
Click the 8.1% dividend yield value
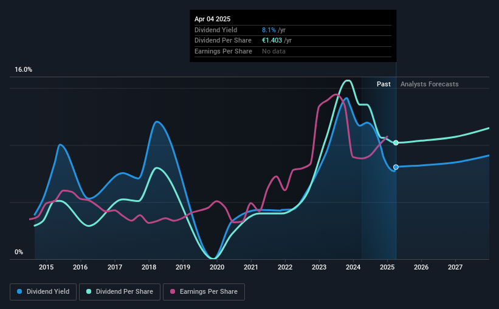[269, 30]
